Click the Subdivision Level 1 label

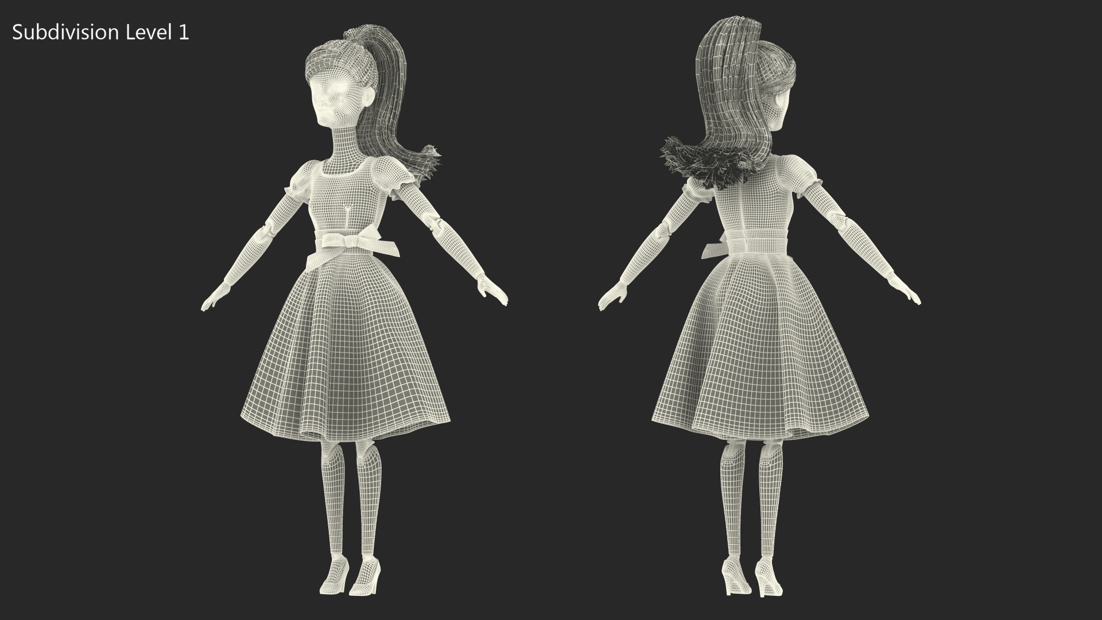click(x=100, y=33)
